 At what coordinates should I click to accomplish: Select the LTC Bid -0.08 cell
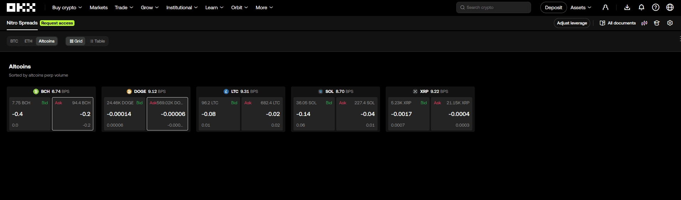click(219, 114)
